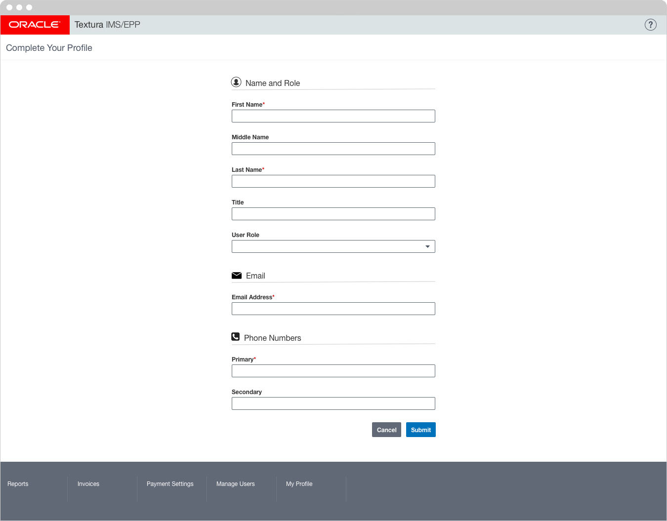Click the Primary field label
The image size is (667, 521).
point(244,360)
